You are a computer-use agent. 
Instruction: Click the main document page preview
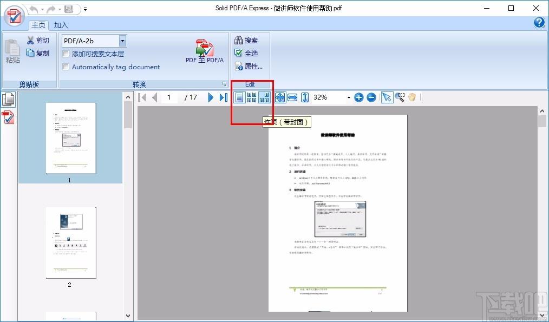[x=338, y=213]
